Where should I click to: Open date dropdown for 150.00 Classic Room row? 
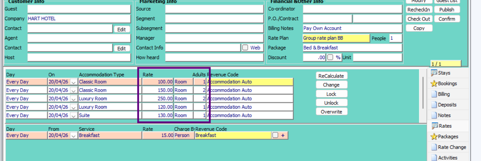point(74,90)
